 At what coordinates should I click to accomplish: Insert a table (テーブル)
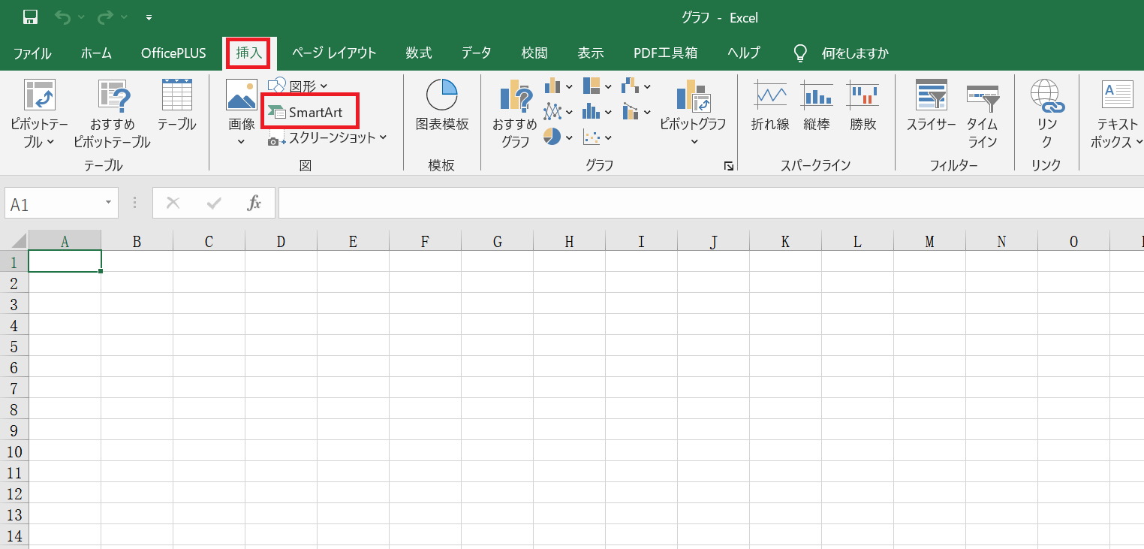click(x=176, y=105)
